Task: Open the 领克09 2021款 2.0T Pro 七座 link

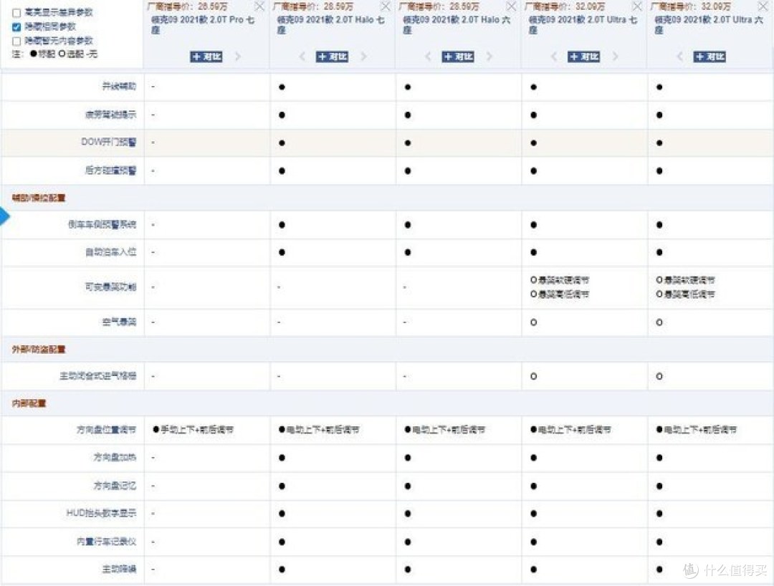Action: tap(203, 24)
